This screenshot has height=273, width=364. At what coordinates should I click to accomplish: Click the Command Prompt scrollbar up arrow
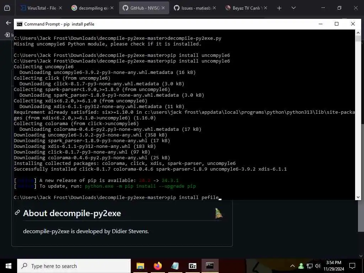(358, 32)
